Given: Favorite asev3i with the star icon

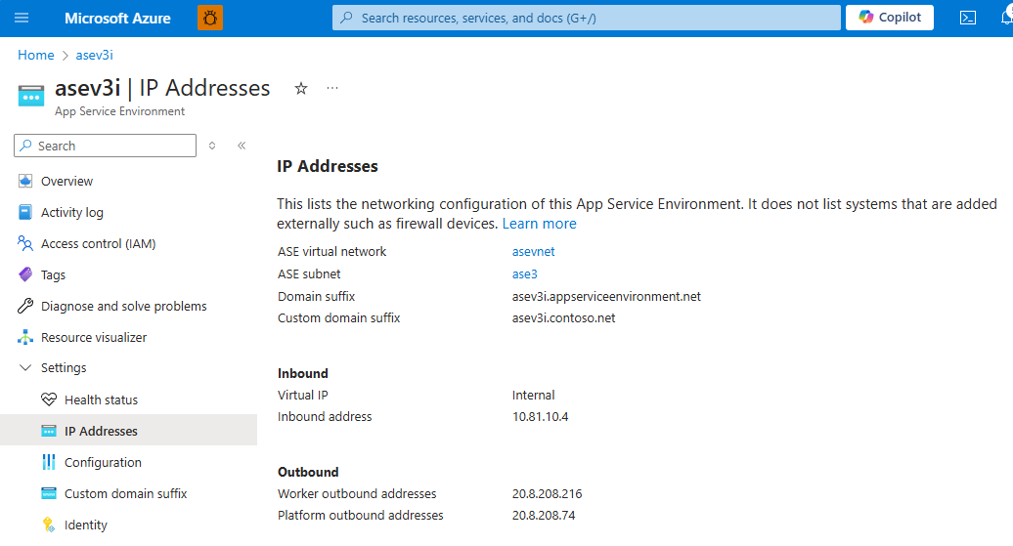Looking at the screenshot, I should tap(301, 89).
